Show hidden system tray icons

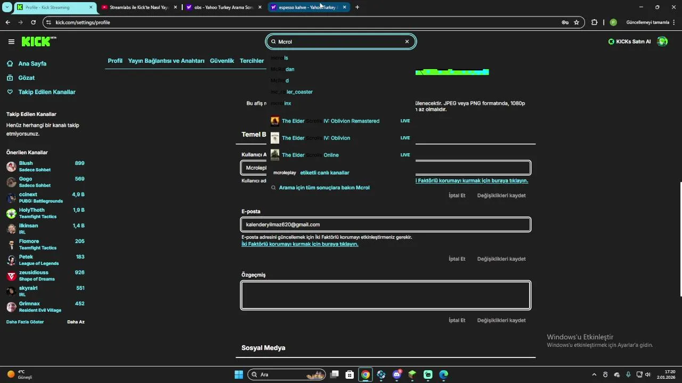pos(594,374)
